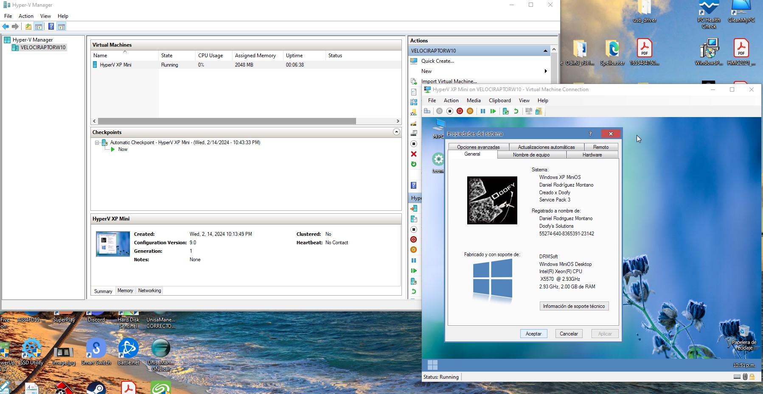This screenshot has width=763, height=394.
Task: Save VM state with orange toolbar icon
Action: pyautogui.click(x=470, y=111)
